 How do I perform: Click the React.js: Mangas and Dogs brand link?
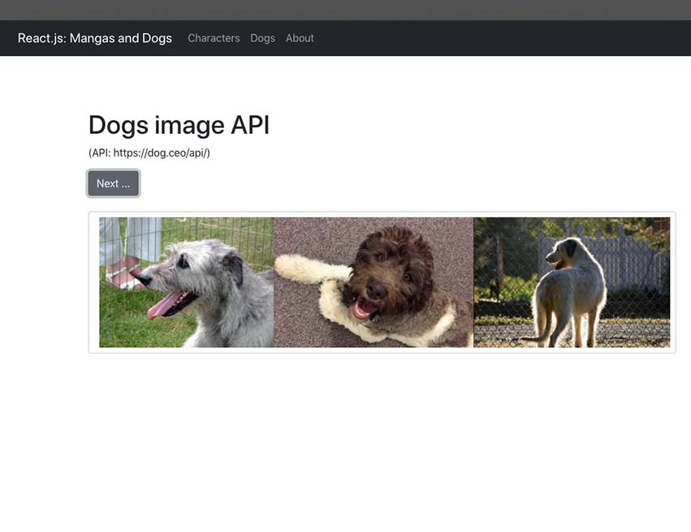tap(95, 38)
